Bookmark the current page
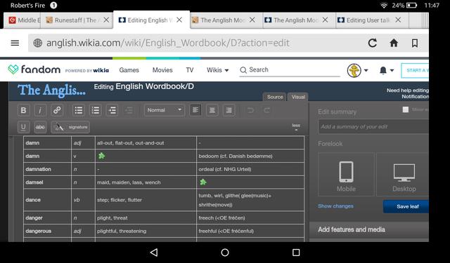The image size is (450, 263). 415,43
